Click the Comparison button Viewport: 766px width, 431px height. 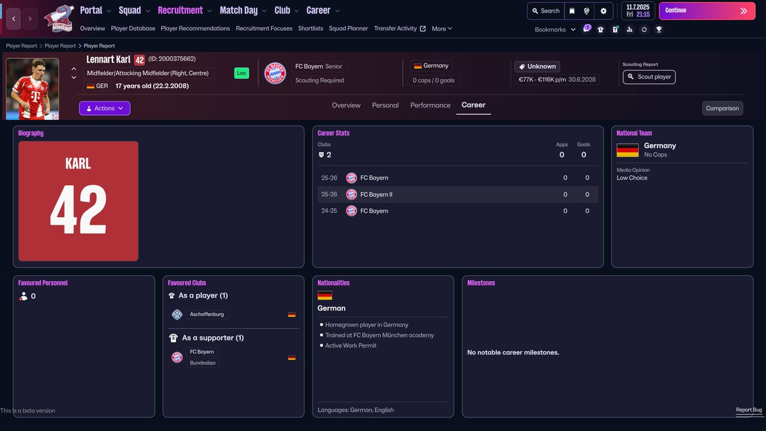(x=723, y=109)
